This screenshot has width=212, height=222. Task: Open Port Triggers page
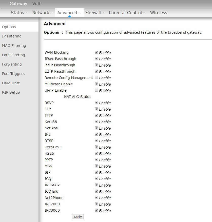pos(13,74)
